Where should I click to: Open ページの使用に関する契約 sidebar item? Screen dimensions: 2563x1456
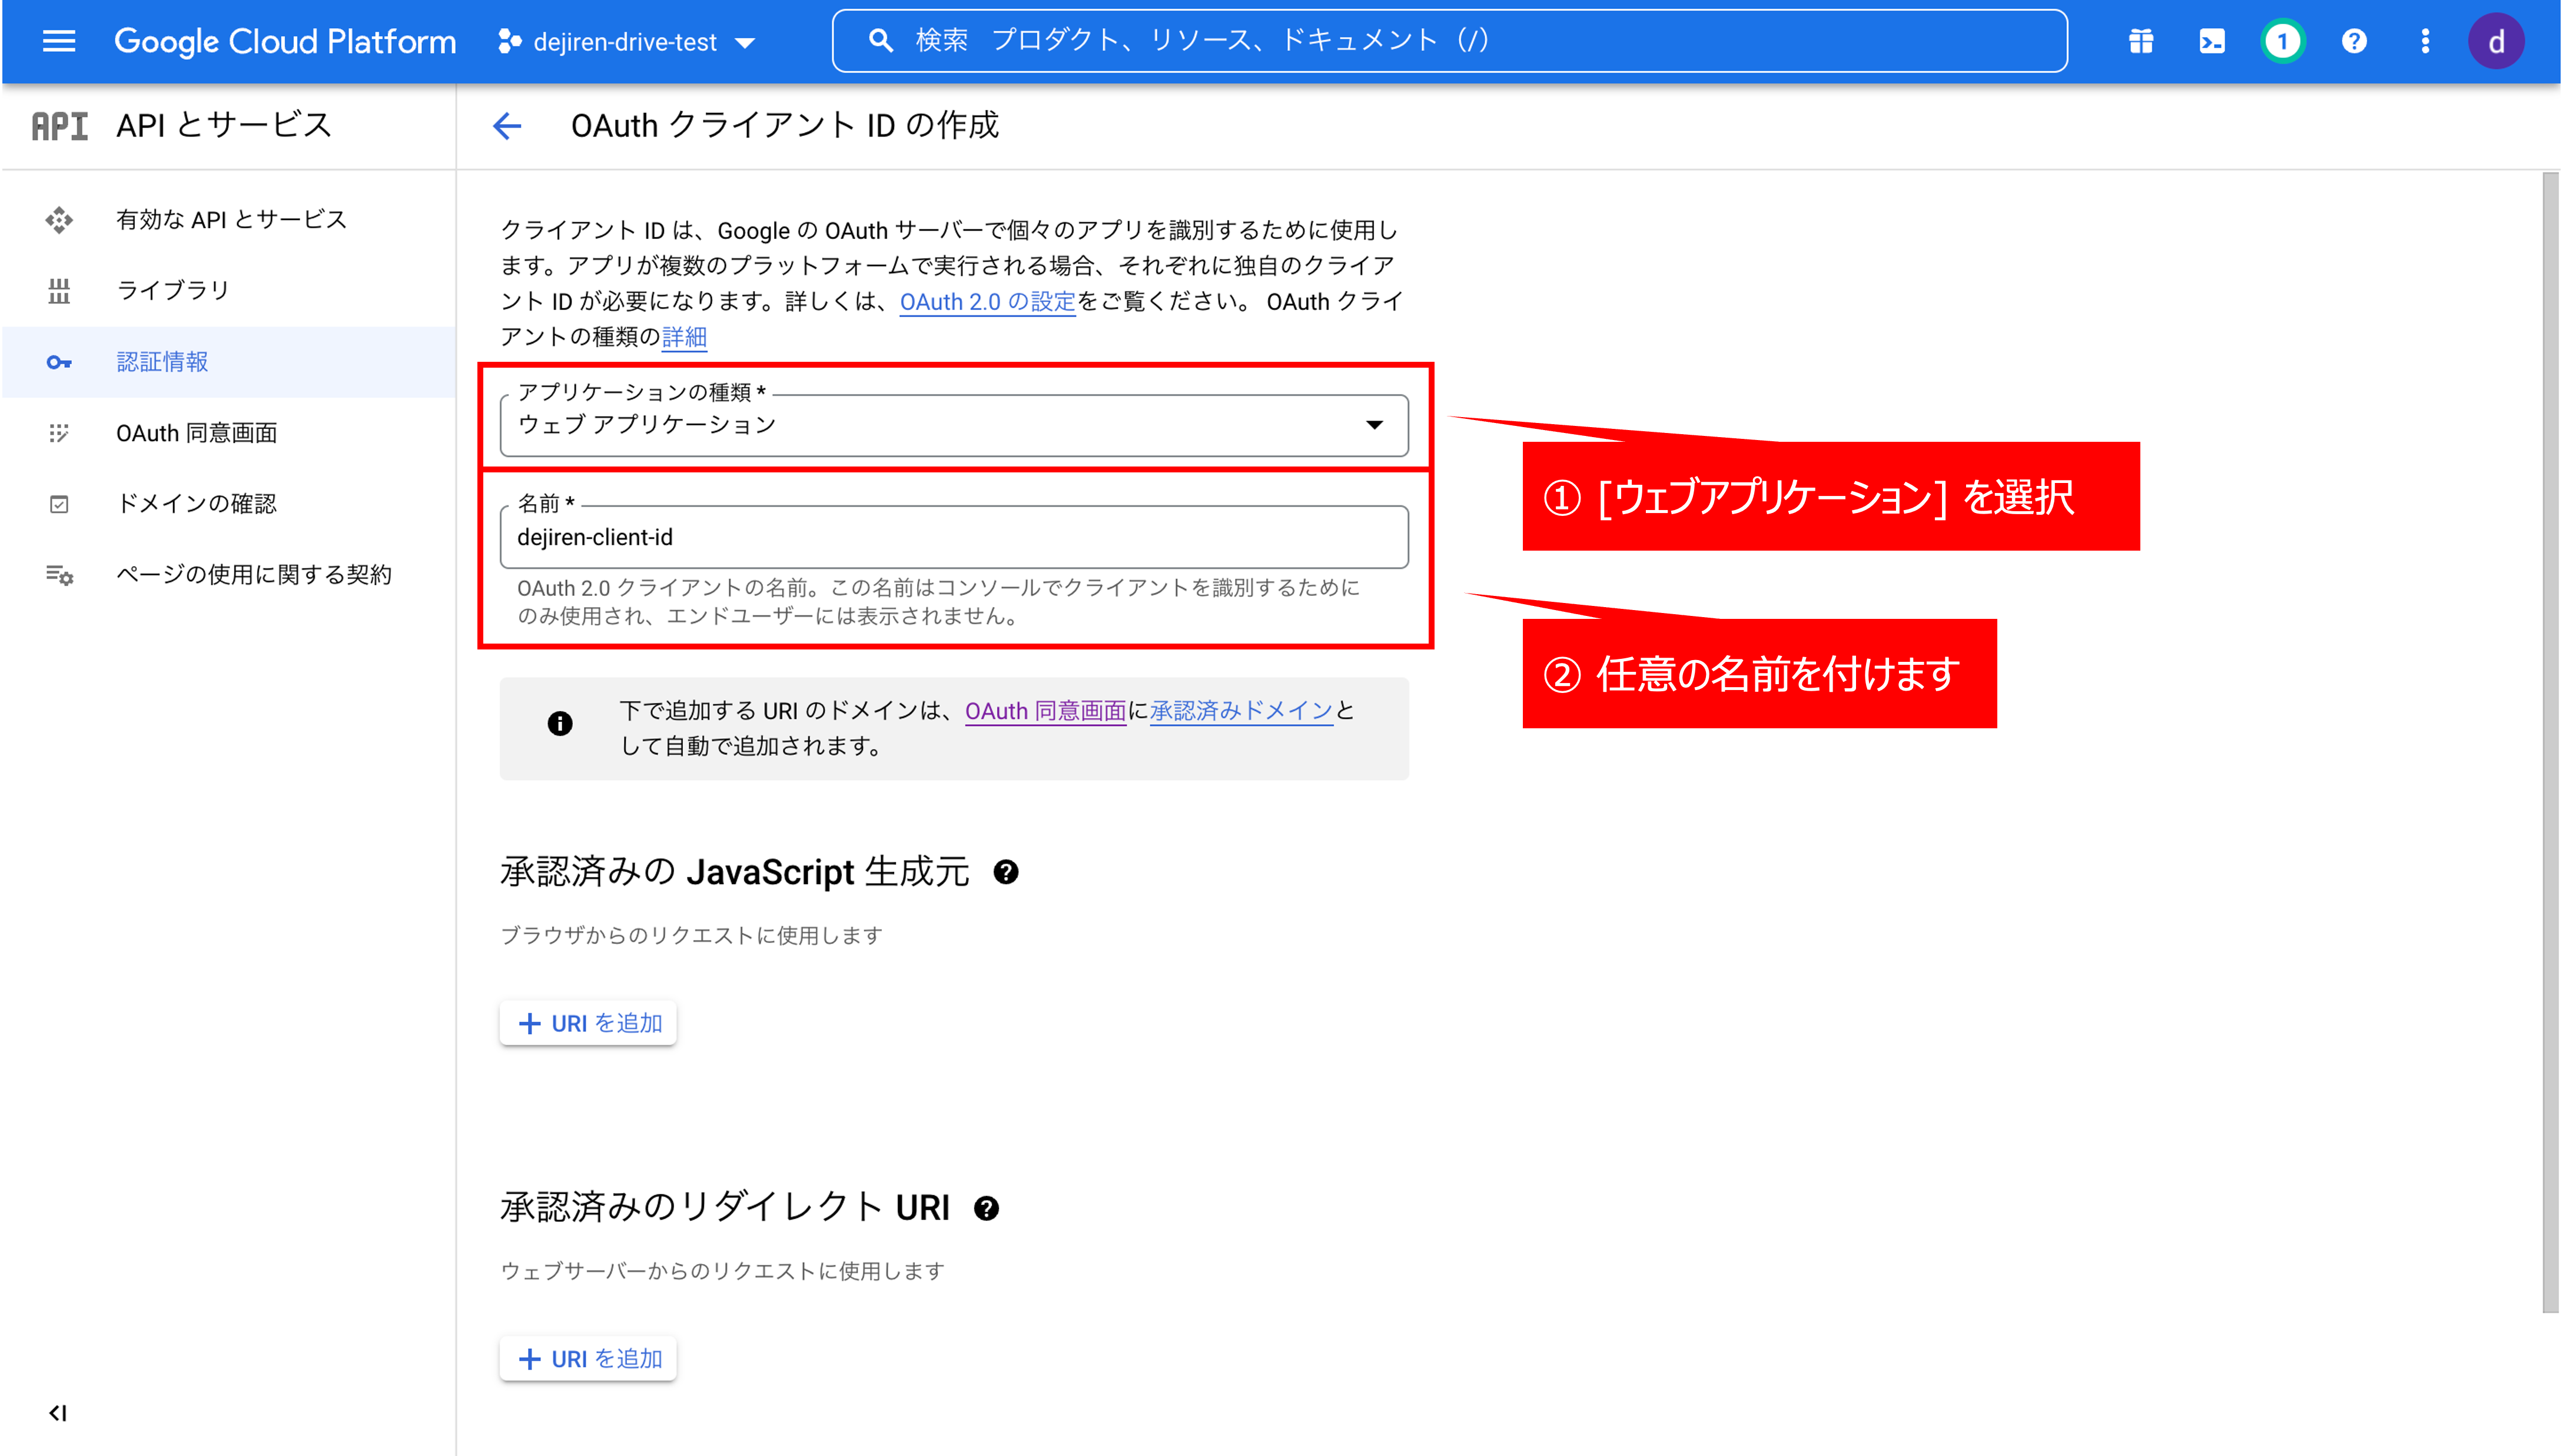[x=229, y=574]
